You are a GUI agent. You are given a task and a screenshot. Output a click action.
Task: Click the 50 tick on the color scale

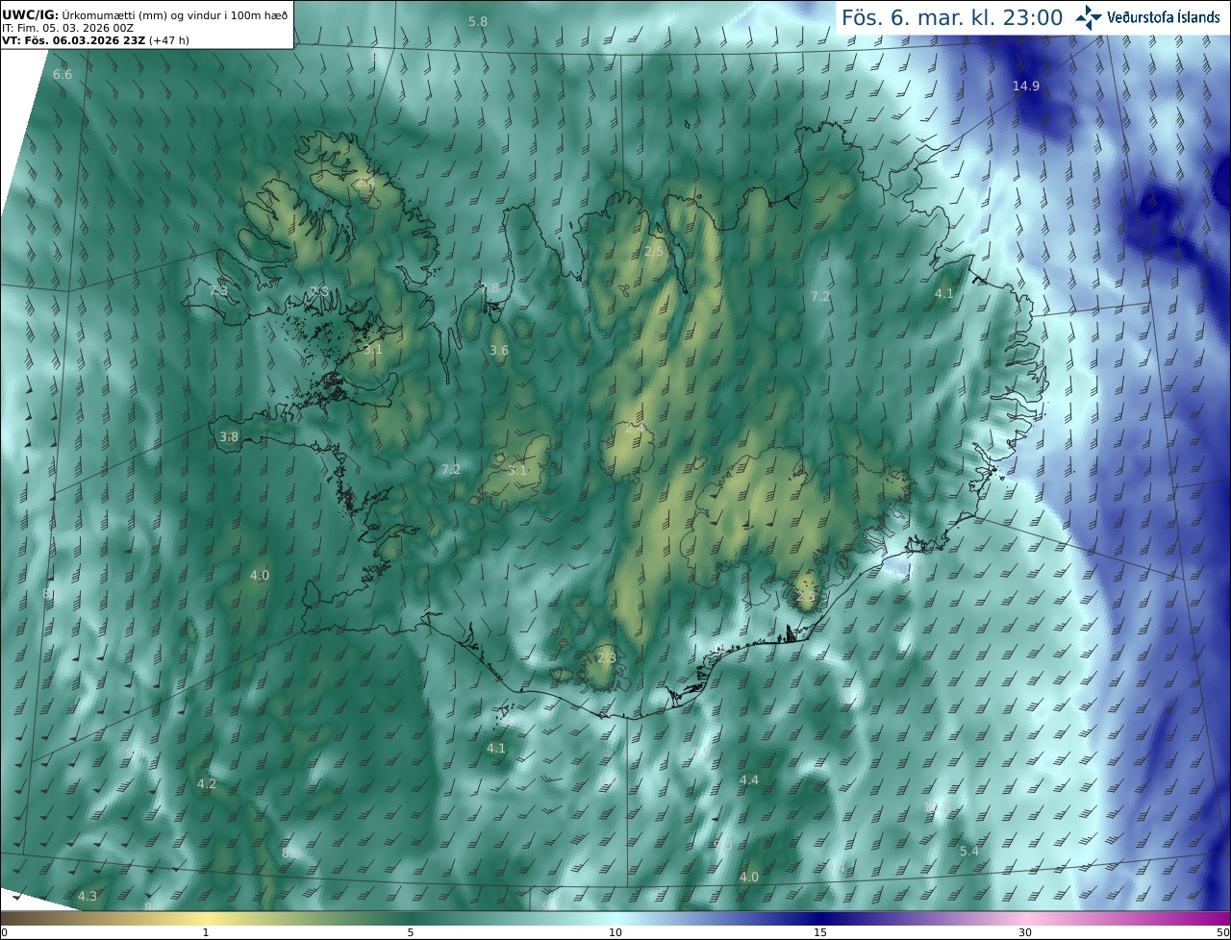click(x=1223, y=932)
